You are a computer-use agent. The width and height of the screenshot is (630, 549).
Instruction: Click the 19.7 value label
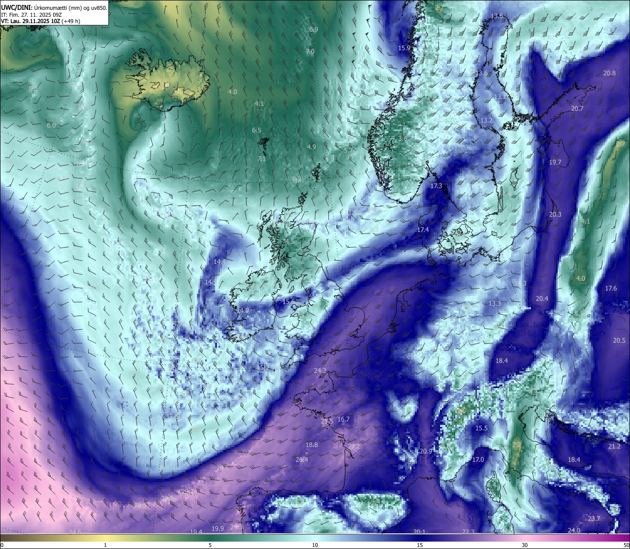point(555,162)
